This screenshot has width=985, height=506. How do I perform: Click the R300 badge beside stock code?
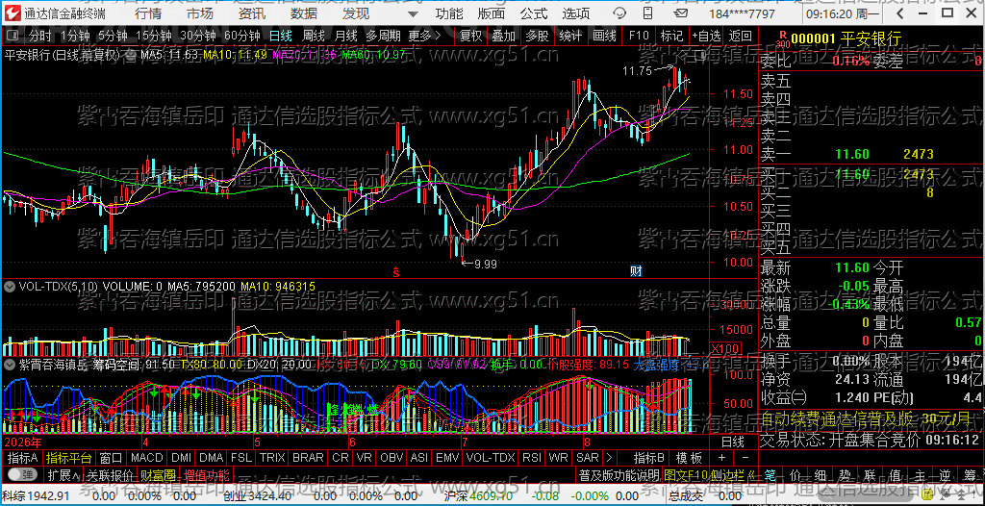pos(782,39)
